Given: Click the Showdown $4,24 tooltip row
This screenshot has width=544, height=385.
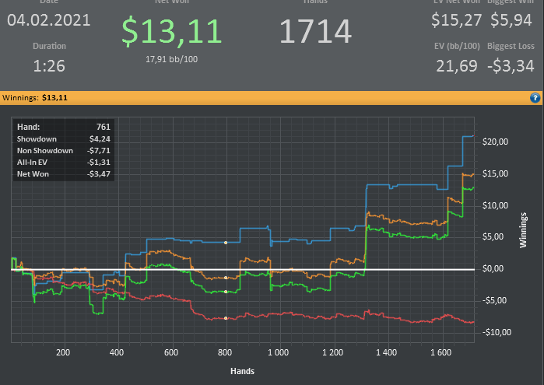Looking at the screenshot, I should point(64,139).
